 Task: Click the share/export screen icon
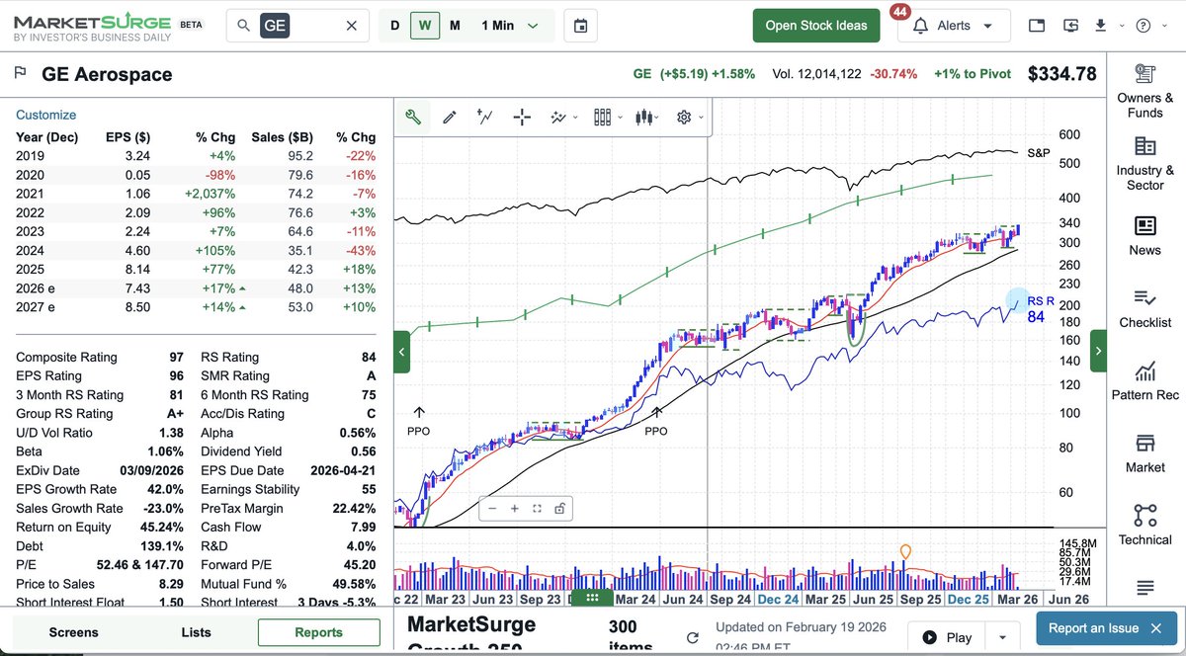[1071, 26]
